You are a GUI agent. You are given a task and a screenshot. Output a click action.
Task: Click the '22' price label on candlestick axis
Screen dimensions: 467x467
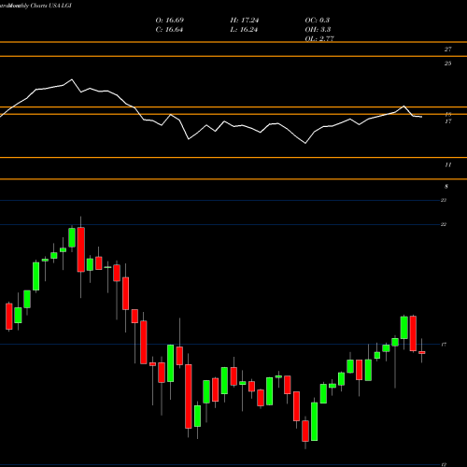pos(444,224)
